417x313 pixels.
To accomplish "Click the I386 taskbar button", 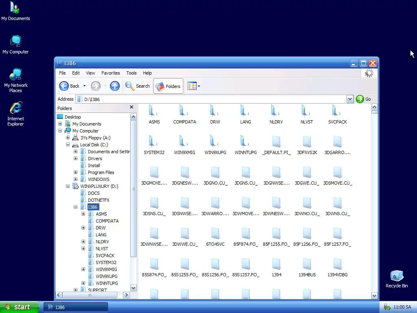I will pyautogui.click(x=75, y=307).
